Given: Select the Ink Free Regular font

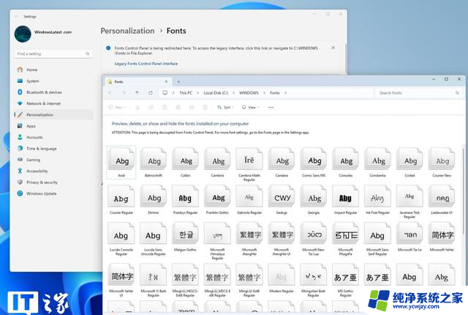Looking at the screenshot, I should tap(377, 200).
